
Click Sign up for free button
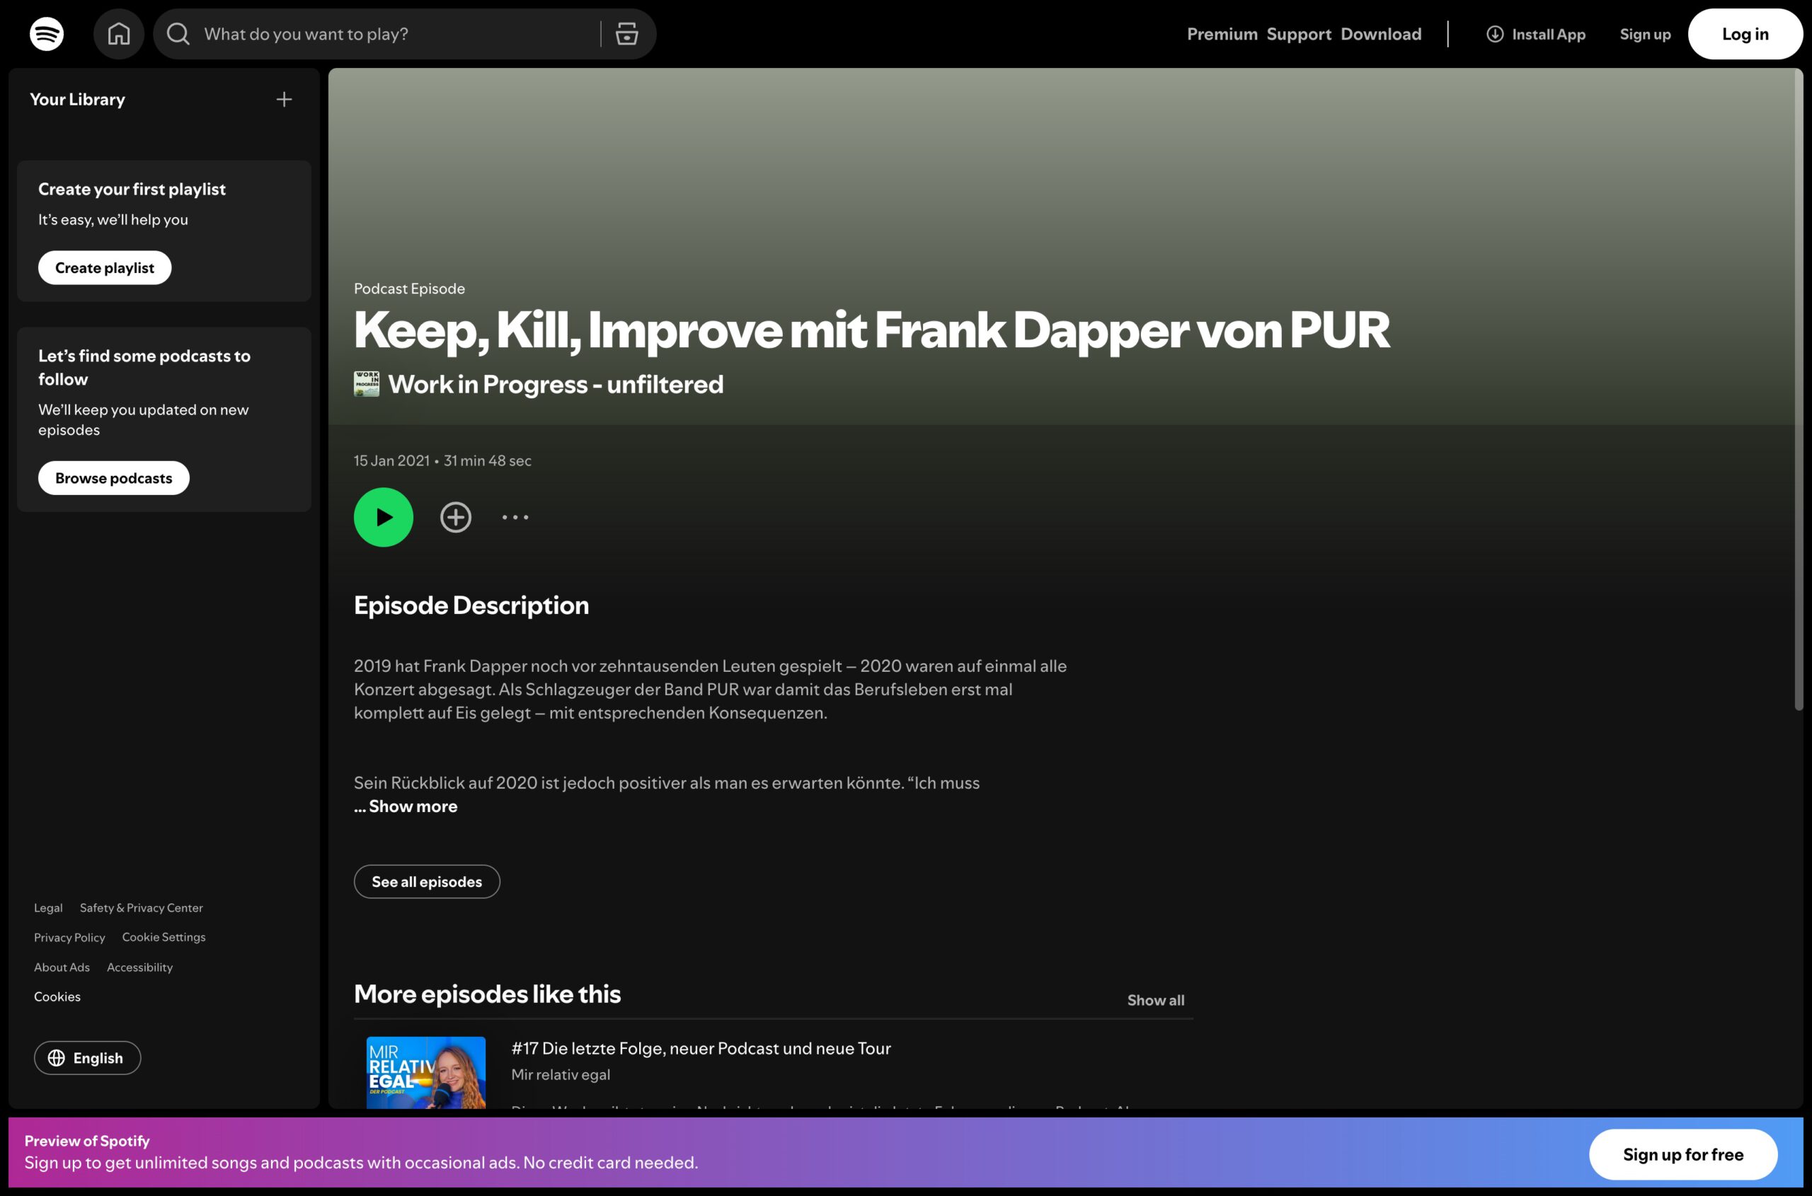coord(1683,1155)
